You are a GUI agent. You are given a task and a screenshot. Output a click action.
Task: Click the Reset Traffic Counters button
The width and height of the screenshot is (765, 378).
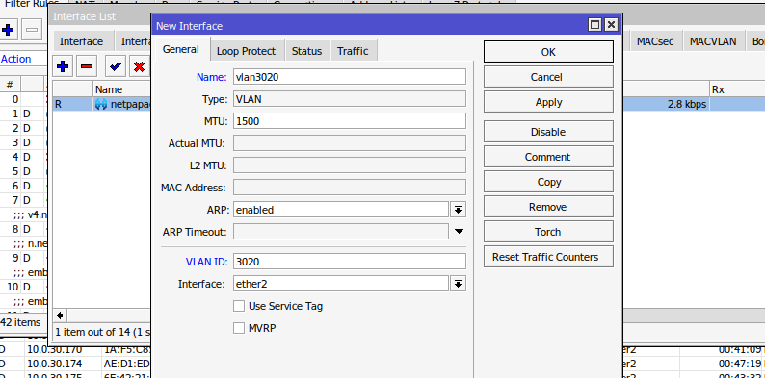tap(548, 257)
